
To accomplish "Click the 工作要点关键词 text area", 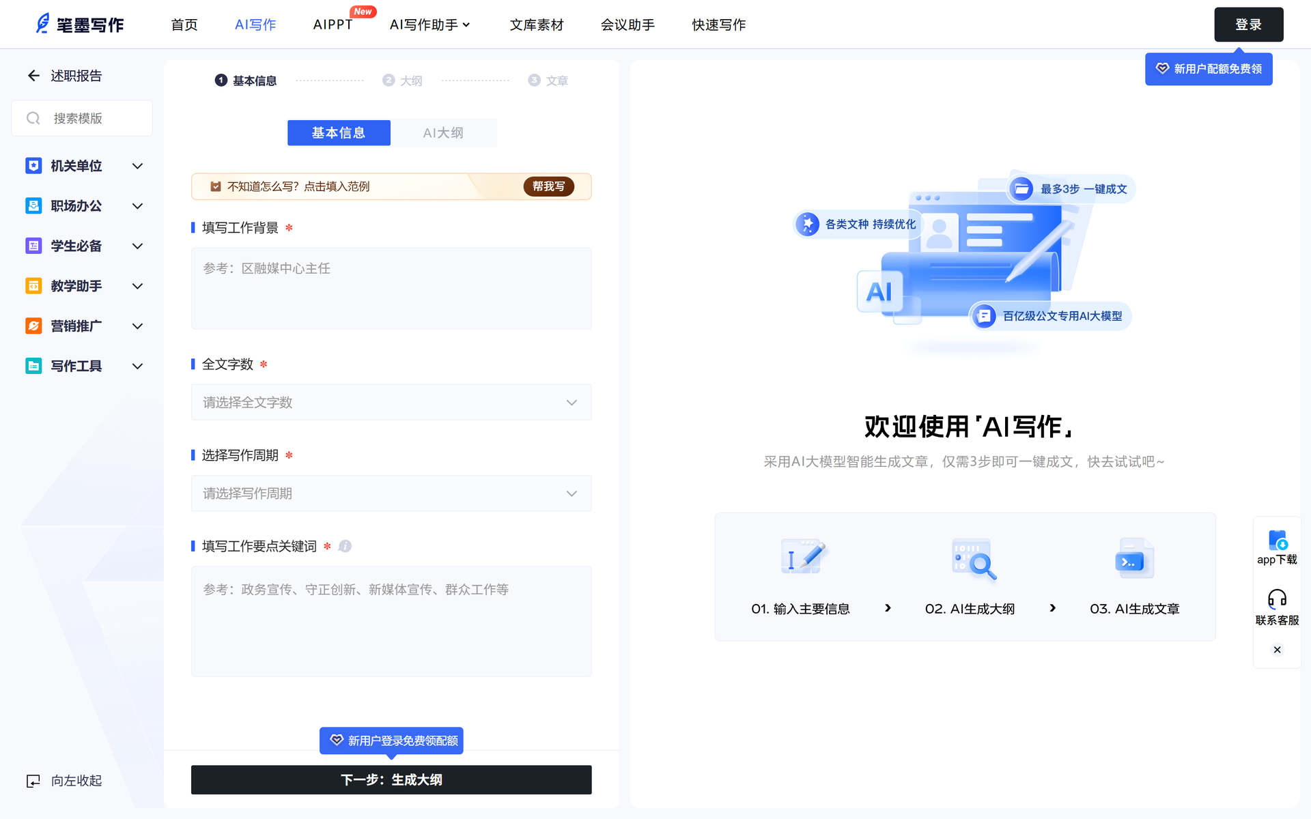I will pyautogui.click(x=391, y=622).
